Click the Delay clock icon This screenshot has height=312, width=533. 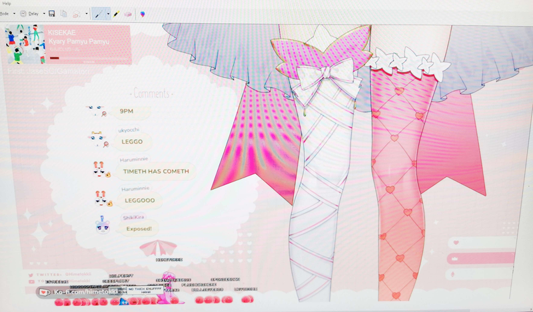[x=24, y=13]
